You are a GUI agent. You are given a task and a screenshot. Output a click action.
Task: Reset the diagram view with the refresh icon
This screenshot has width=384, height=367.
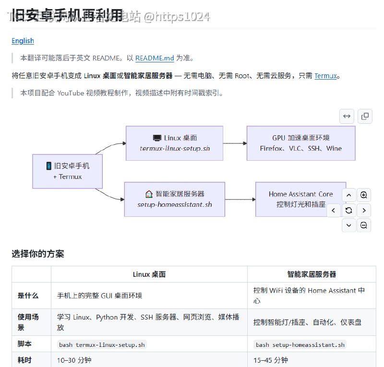coord(349,210)
